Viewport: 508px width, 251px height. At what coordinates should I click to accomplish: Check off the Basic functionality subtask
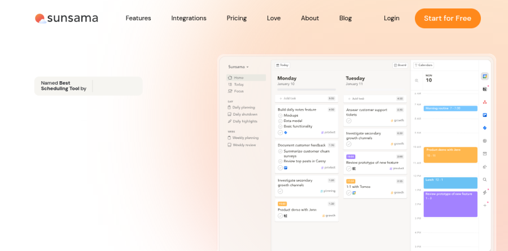tap(280, 127)
